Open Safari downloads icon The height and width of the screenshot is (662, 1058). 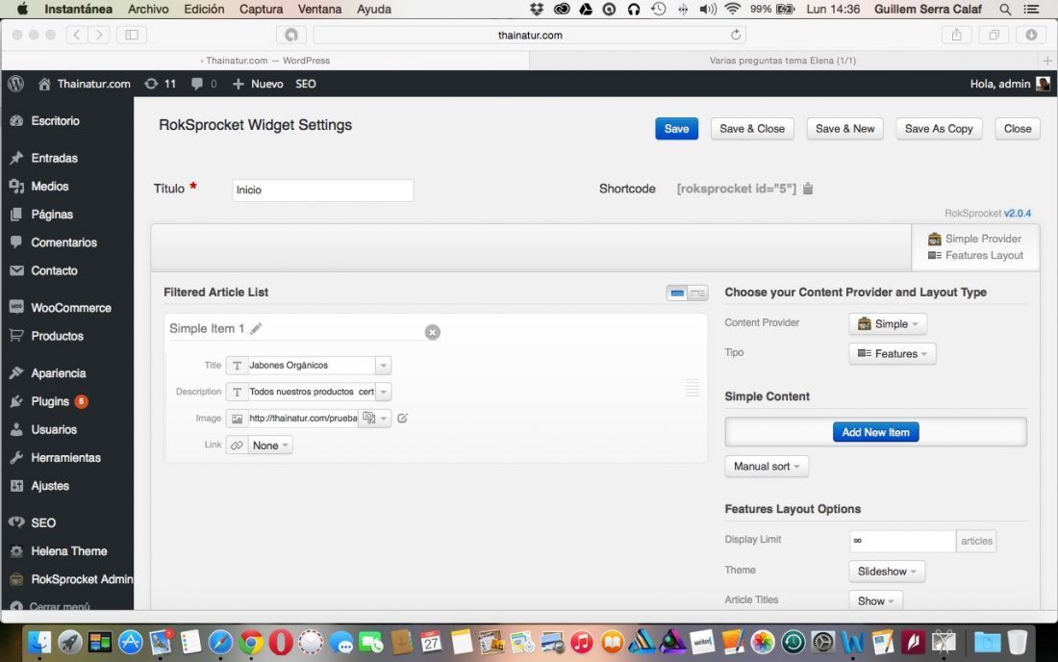click(1031, 35)
